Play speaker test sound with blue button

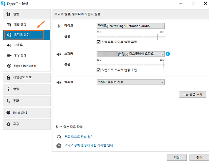coord(168,54)
